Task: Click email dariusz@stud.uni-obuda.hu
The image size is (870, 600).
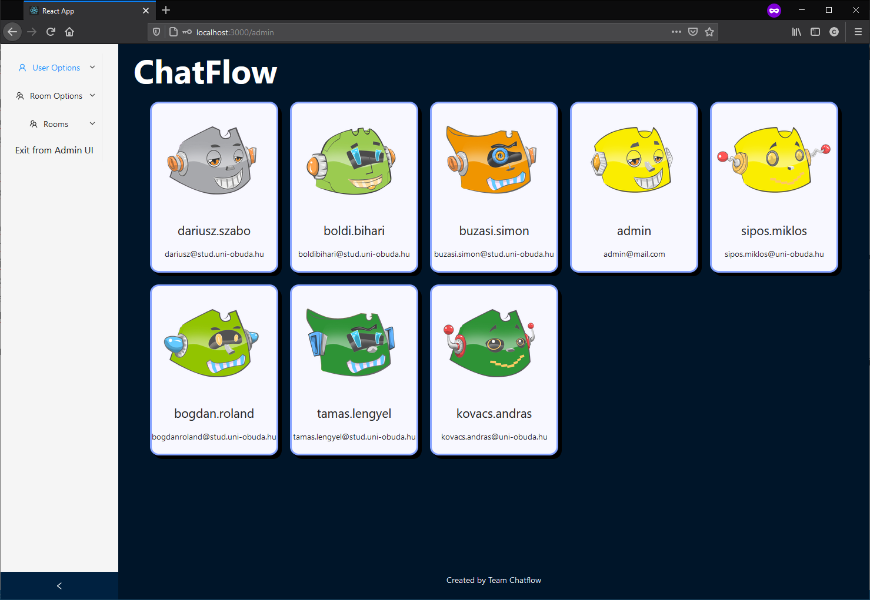Action: (214, 254)
